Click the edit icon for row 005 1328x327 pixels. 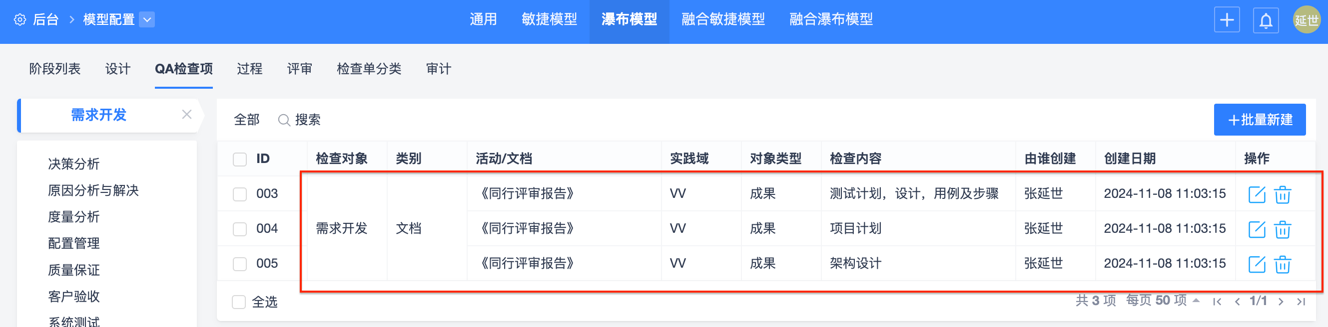click(x=1257, y=264)
